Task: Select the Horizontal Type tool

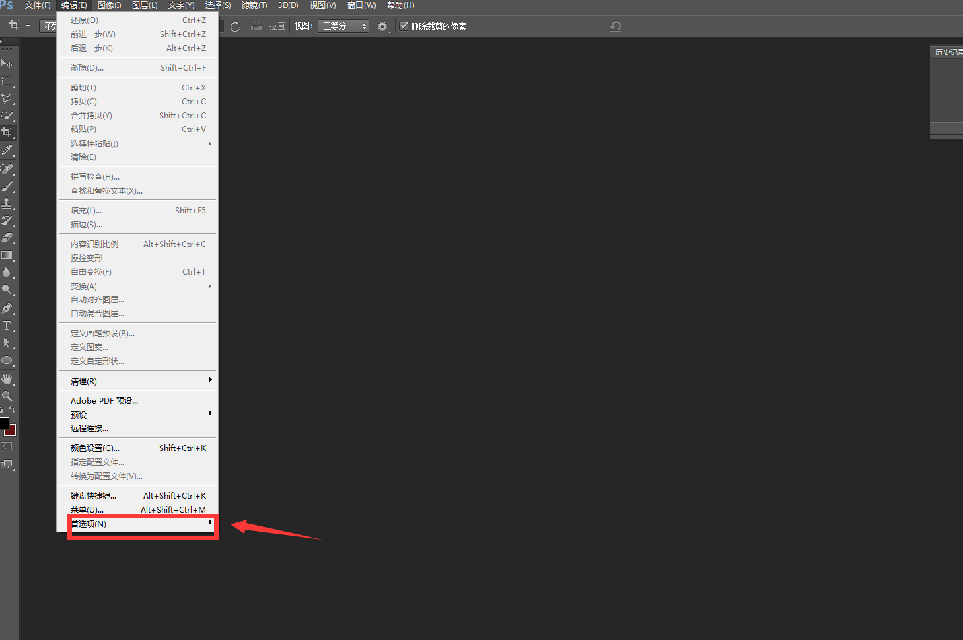Action: (7, 326)
